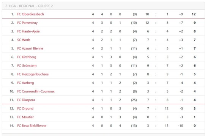This screenshot has width=205, height=136.
Task: Select FC Moutier in the table
Action: (x=25, y=117)
